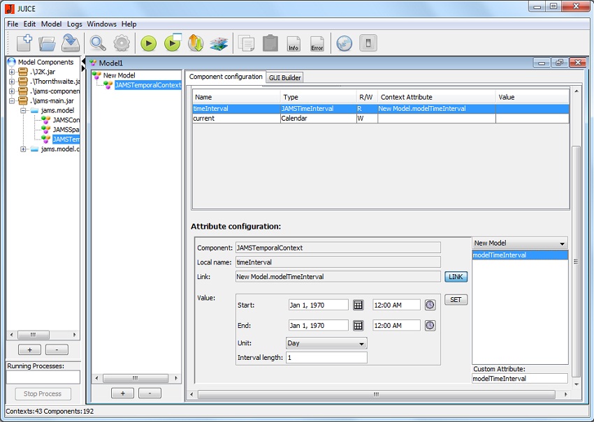Click the magnifier search toolbar icon
The image size is (594, 422).
click(98, 43)
